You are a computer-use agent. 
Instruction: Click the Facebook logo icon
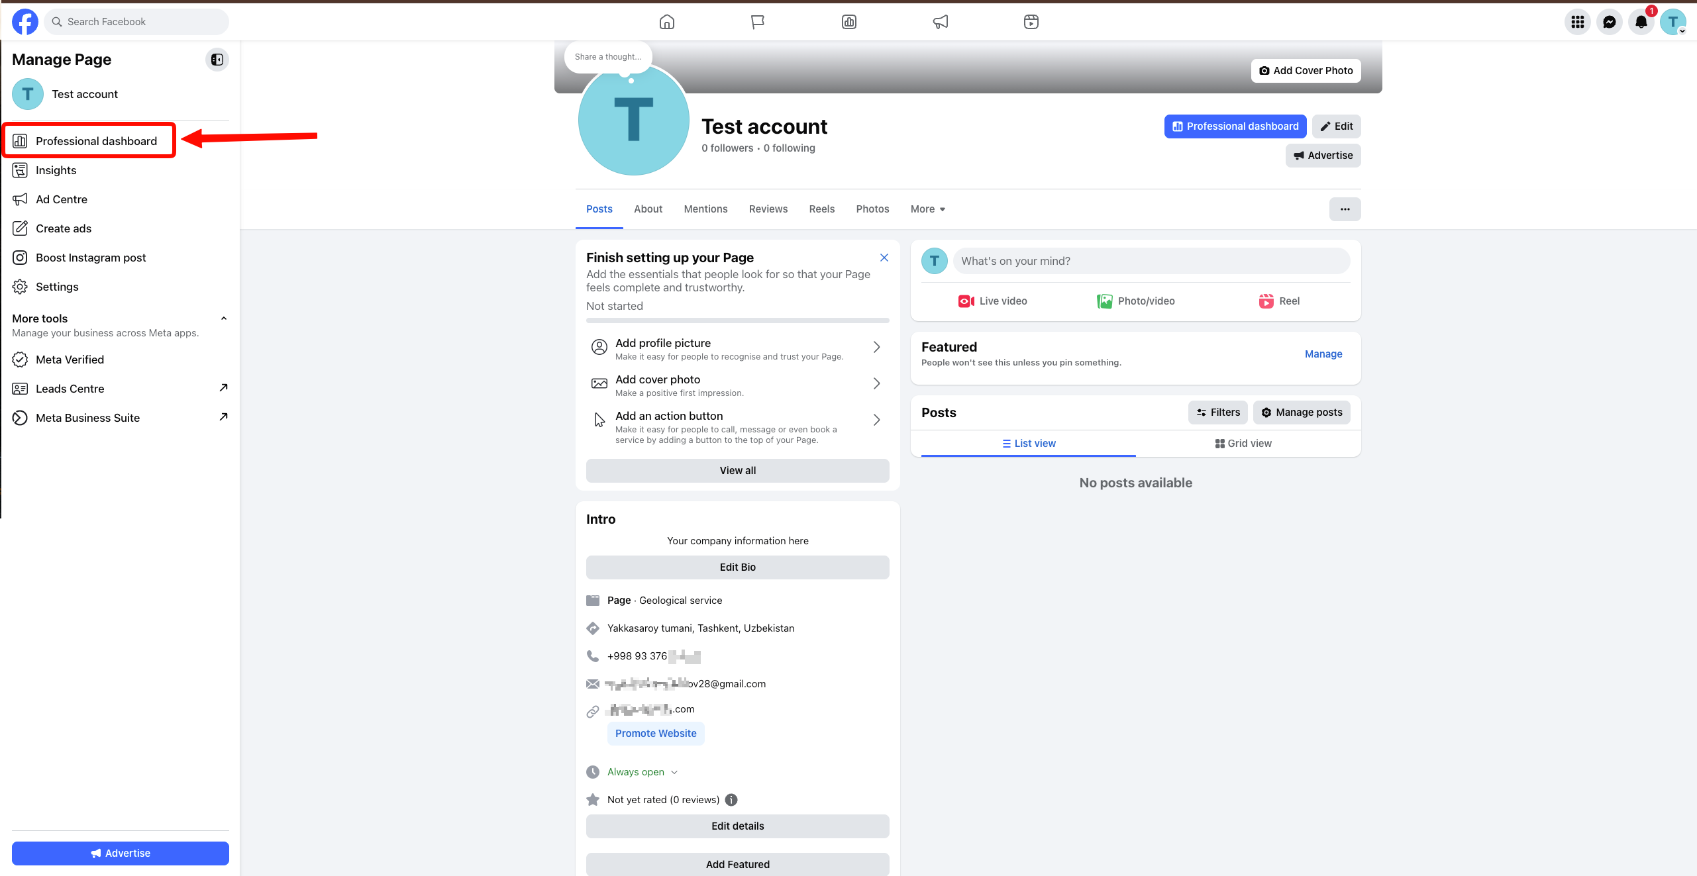pos(25,22)
